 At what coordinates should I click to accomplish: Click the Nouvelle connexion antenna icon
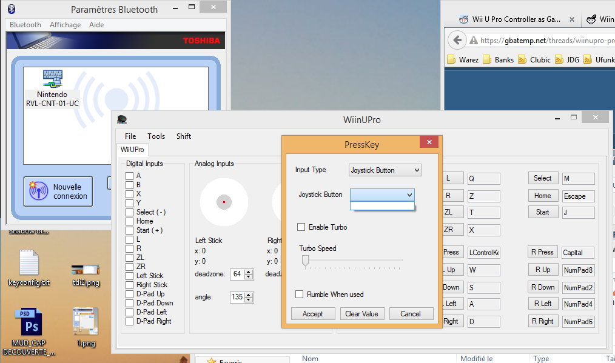(x=38, y=191)
